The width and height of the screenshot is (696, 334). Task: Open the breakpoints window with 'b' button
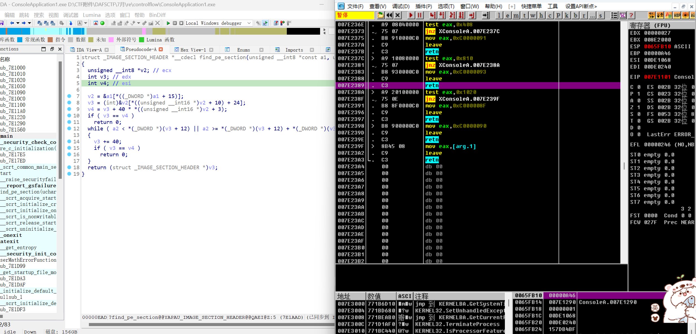click(x=576, y=15)
